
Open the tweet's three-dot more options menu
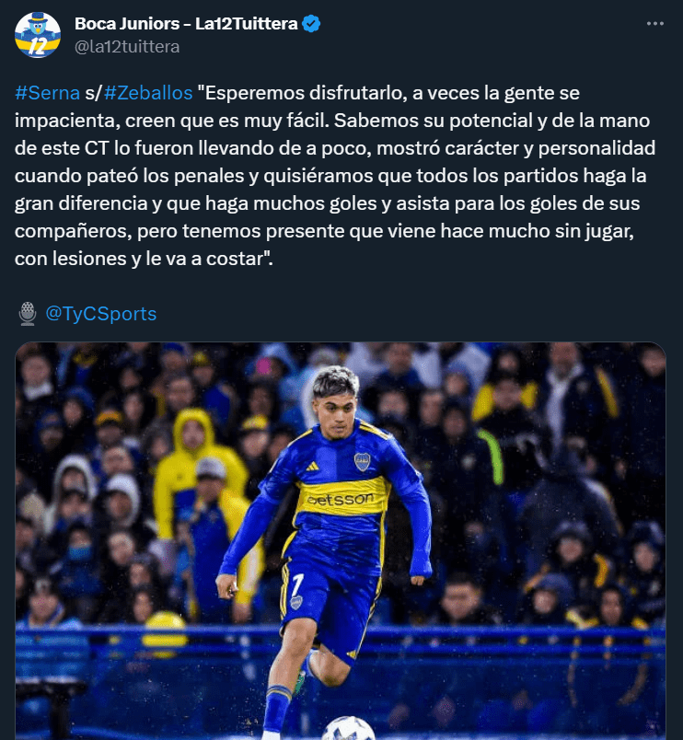pos(654,24)
